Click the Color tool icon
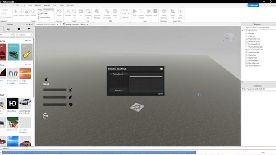Screen dimensions: 276x155 tap(115, 12)
